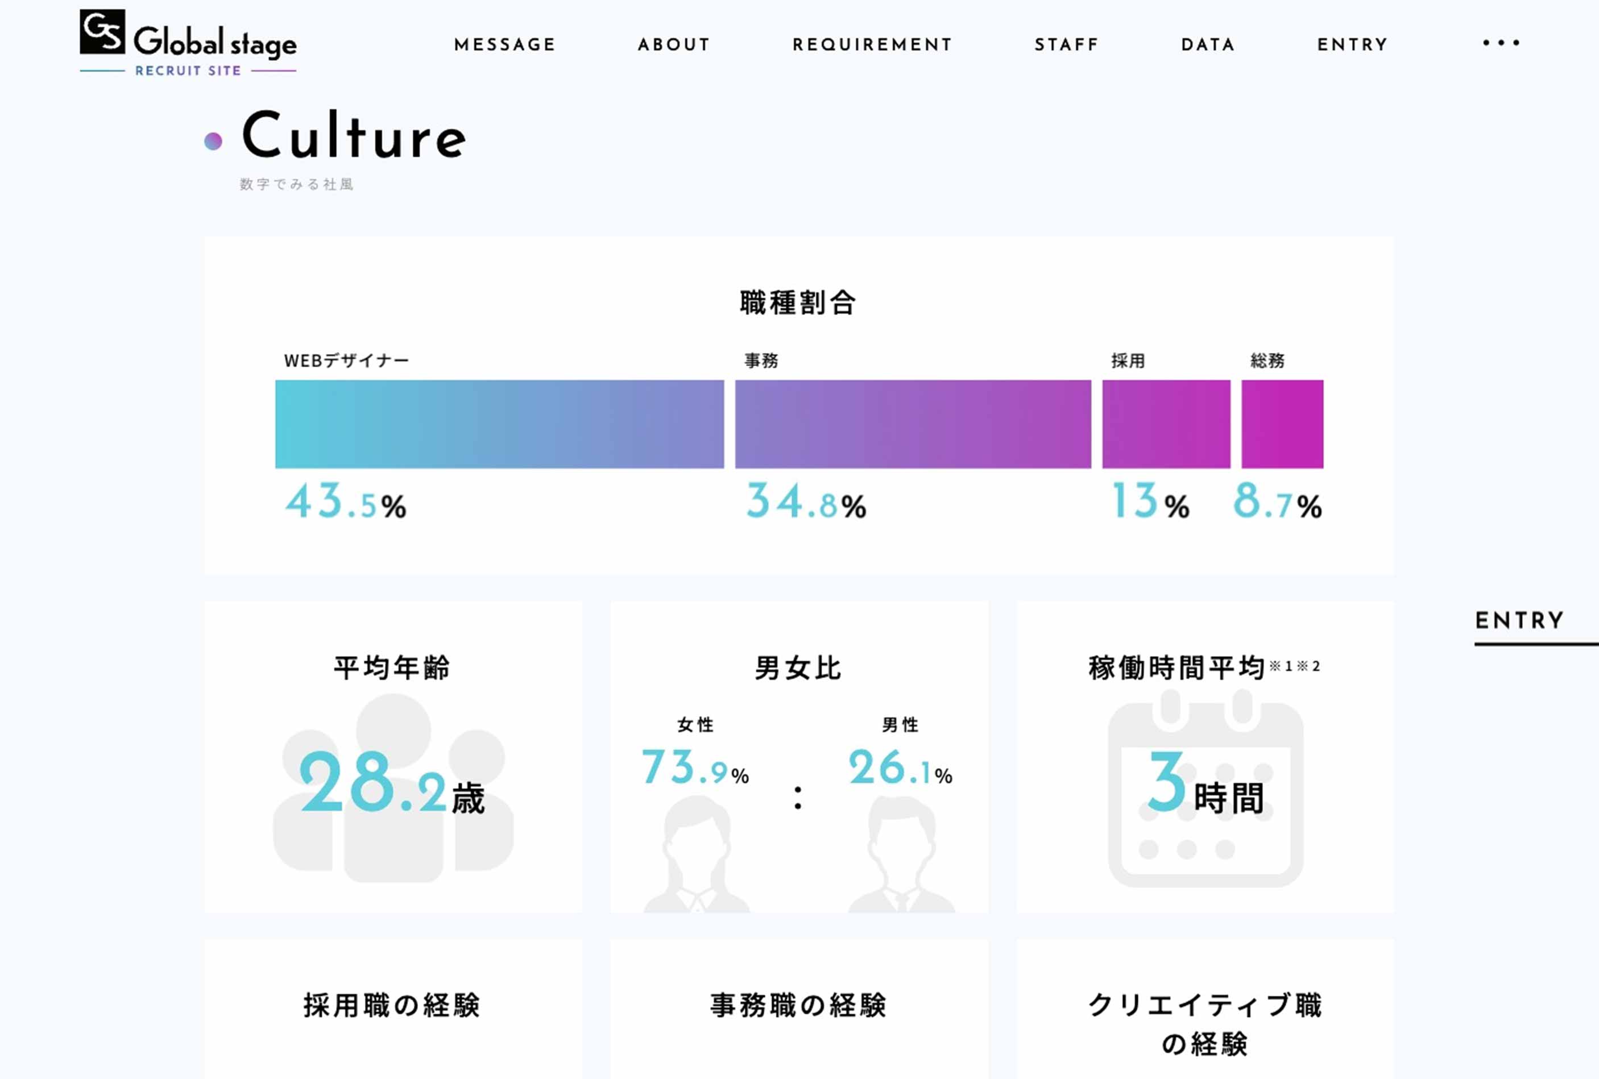Screen dimensions: 1599x1079
Task: Click the 稼働時間平均 card title
Action: pyautogui.click(x=1177, y=668)
